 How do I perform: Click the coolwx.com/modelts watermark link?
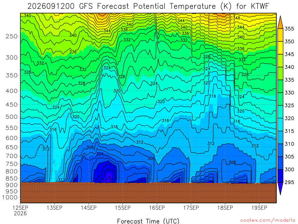[268, 220]
